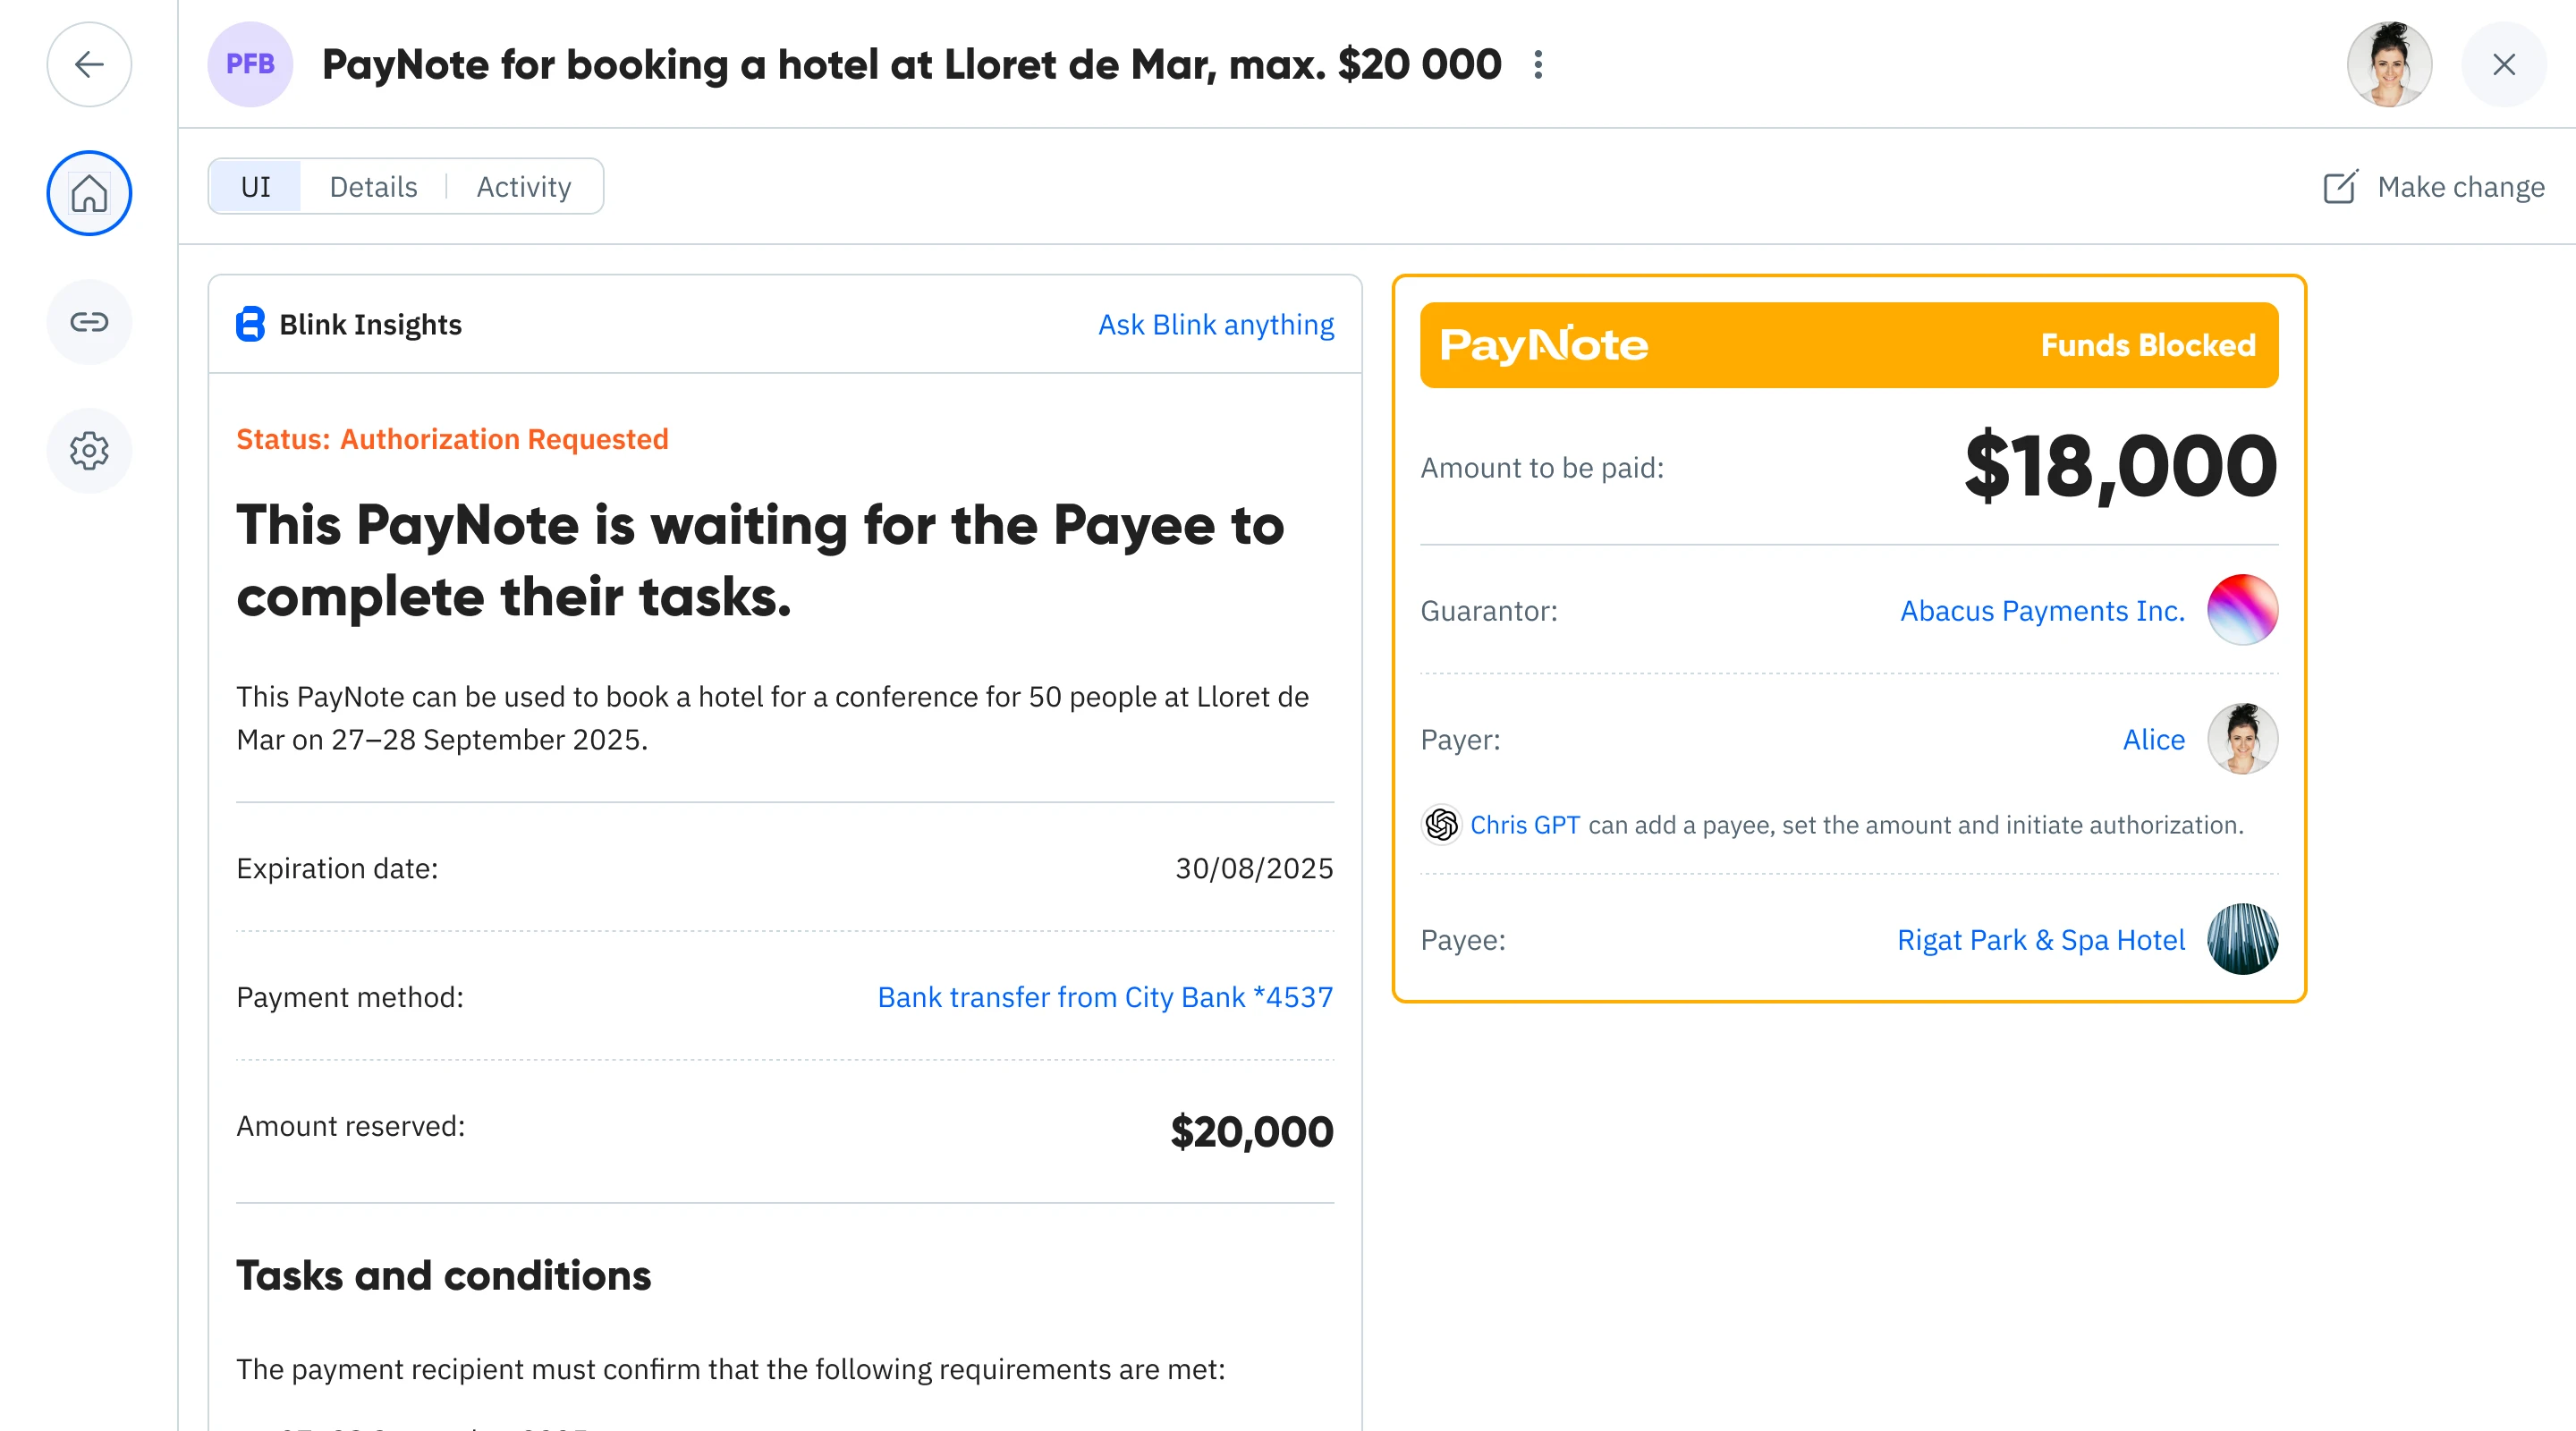Image resolution: width=2576 pixels, height=1431 pixels.
Task: Open the link icon in sidebar
Action: point(89,322)
